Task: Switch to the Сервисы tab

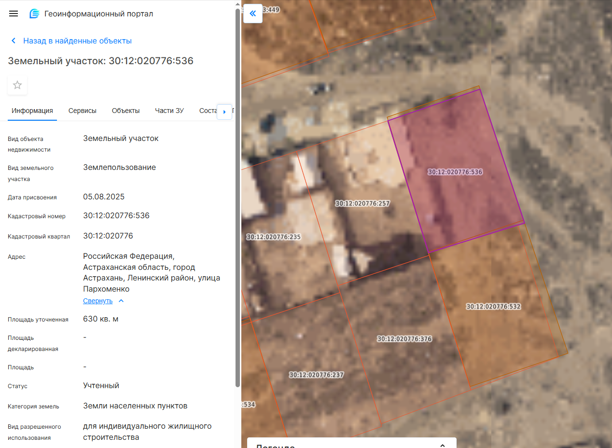Action: [83, 111]
